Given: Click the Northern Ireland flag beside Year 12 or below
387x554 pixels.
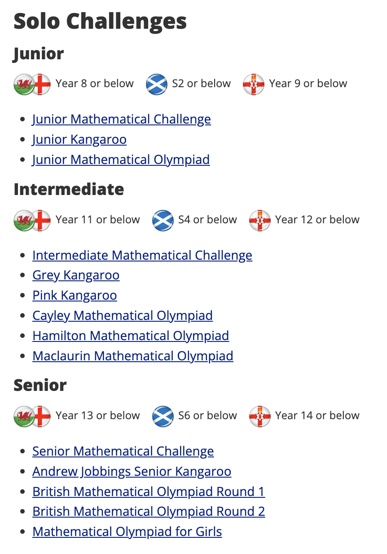Looking at the screenshot, I should (x=260, y=220).
